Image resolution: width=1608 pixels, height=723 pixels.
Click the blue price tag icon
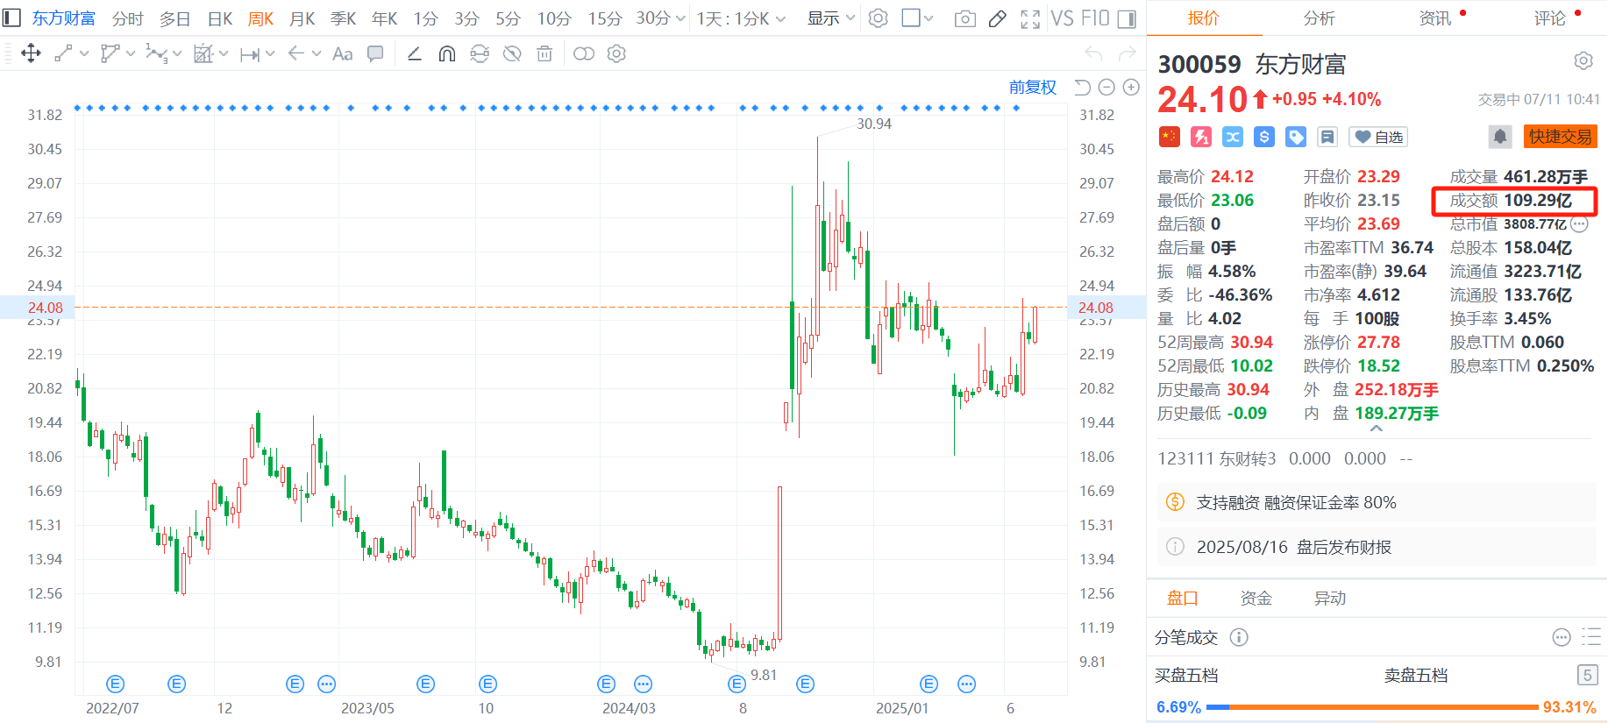[x=1296, y=137]
